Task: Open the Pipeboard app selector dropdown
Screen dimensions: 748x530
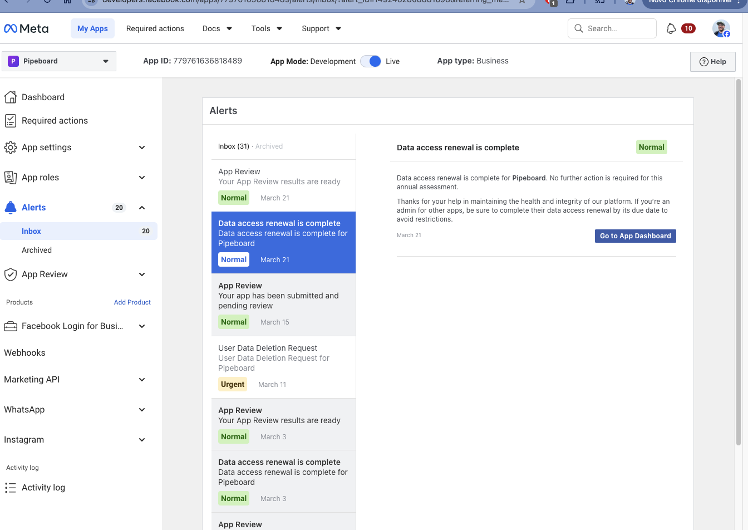Action: [x=58, y=61]
